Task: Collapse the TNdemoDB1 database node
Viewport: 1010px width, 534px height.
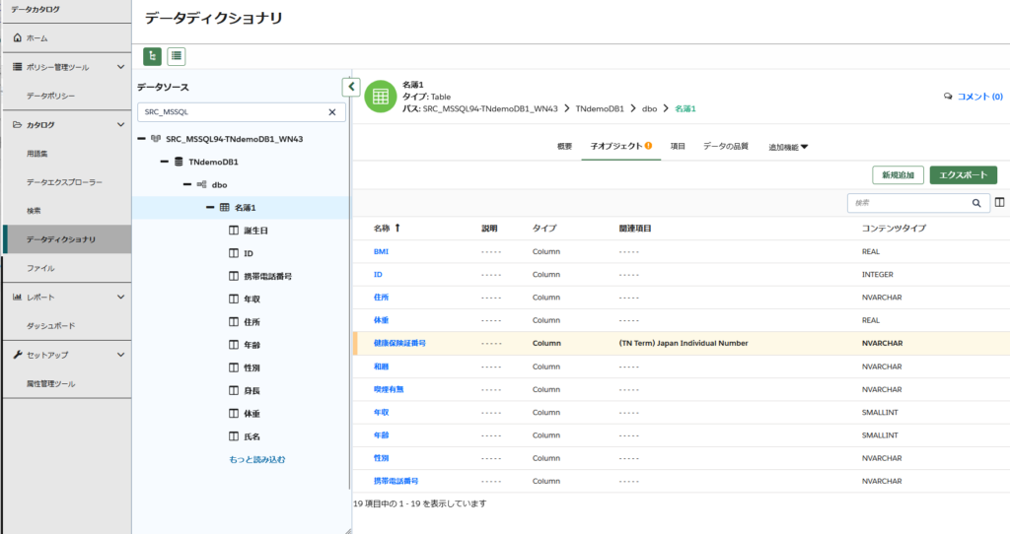Action: point(164,162)
